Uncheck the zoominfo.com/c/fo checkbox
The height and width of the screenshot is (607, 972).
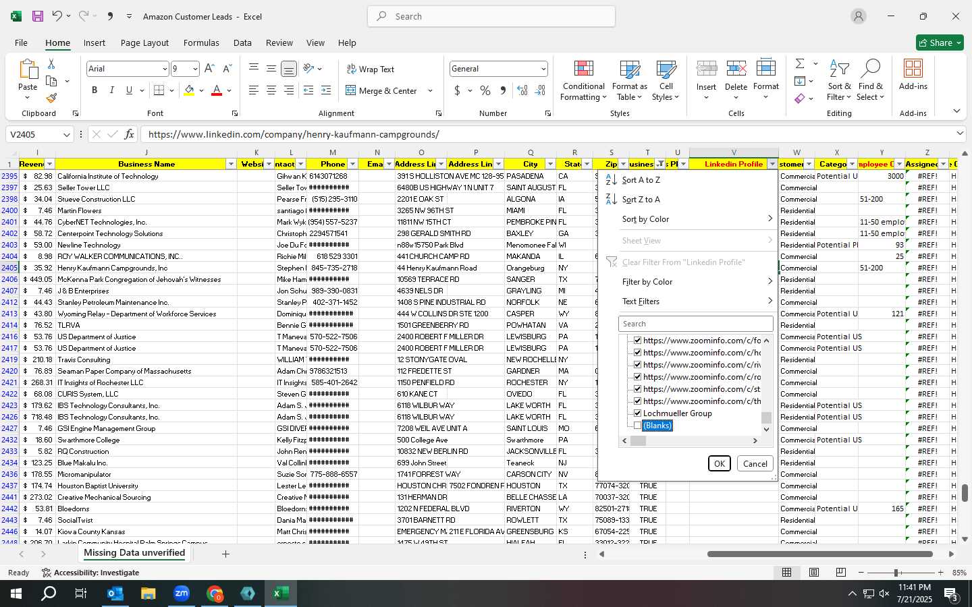637,341
